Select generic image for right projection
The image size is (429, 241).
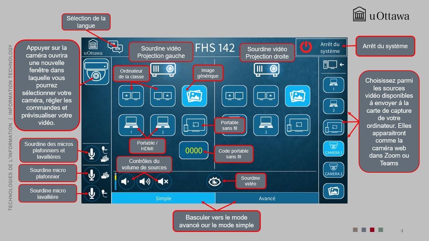pyautogui.click(x=298, y=96)
